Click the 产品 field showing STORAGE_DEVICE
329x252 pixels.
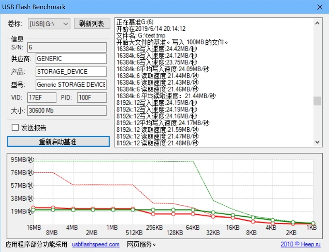71,72
